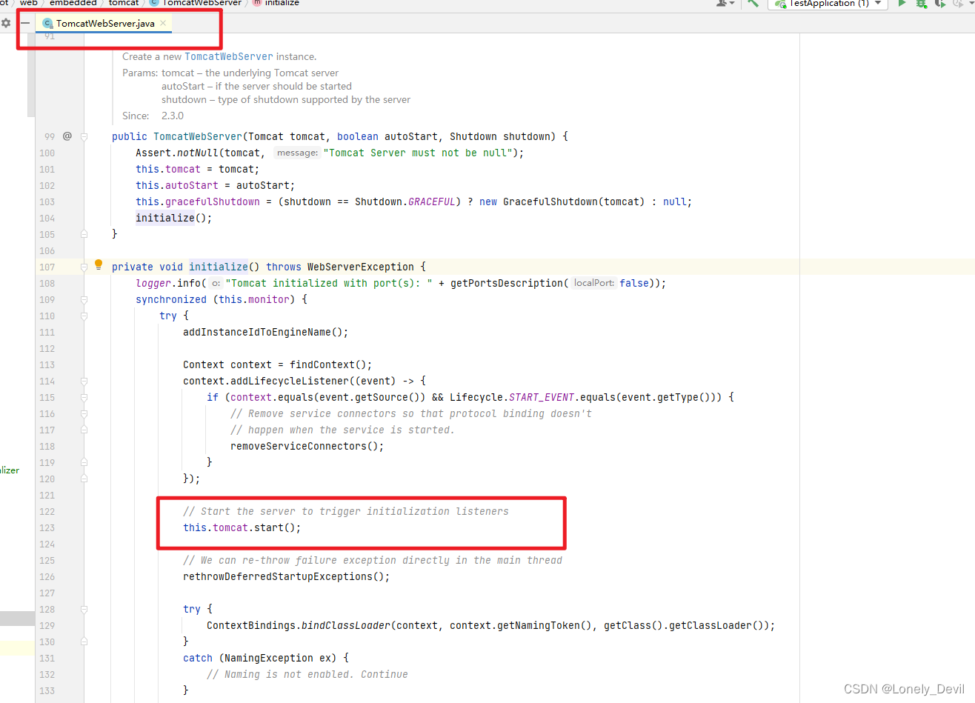Collapse the lambda fold at line 114
This screenshot has width=975, height=703.
click(84, 381)
